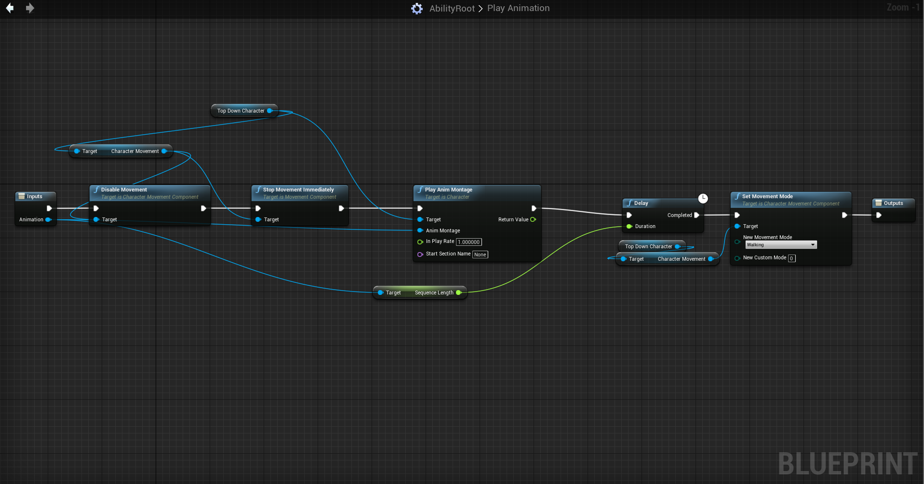Viewport: 924px width, 484px height.
Task: Click the forward navigation arrow
Action: 30,8
